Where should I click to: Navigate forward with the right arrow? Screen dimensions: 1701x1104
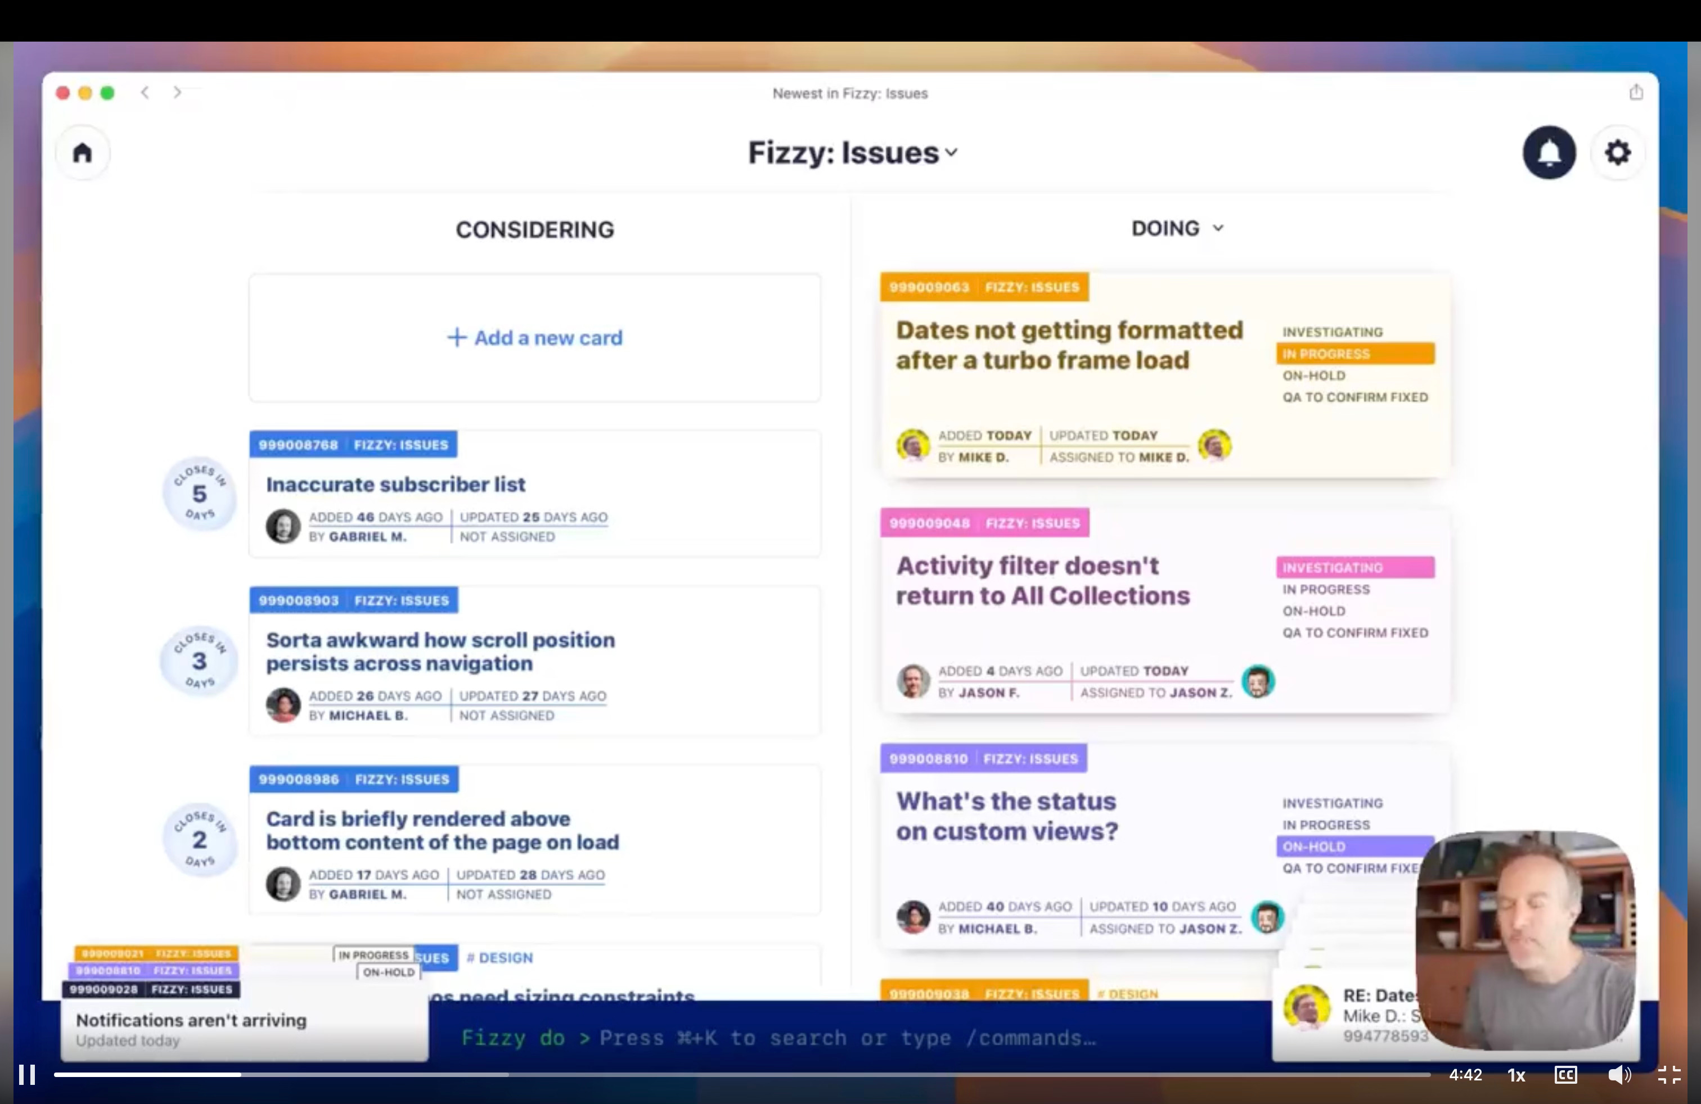(x=177, y=92)
